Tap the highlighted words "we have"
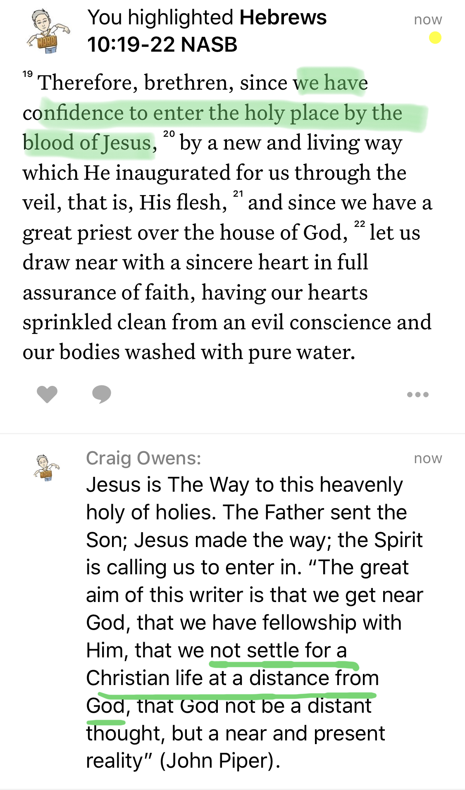This screenshot has height=790, width=465. (331, 83)
